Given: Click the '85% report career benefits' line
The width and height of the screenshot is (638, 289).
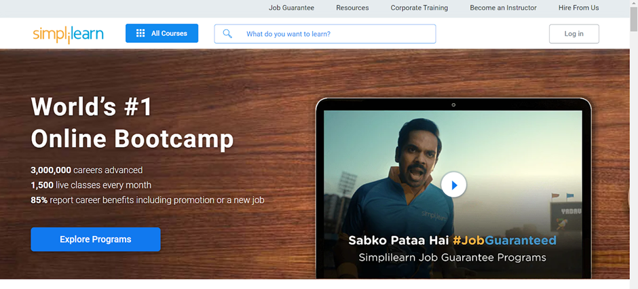Looking at the screenshot, I should (148, 200).
